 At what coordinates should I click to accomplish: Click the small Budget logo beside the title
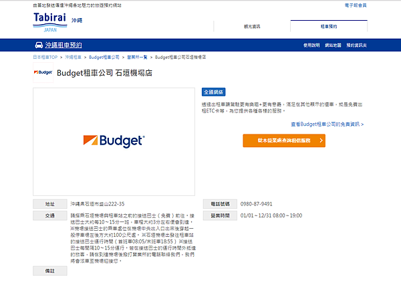coord(43,72)
